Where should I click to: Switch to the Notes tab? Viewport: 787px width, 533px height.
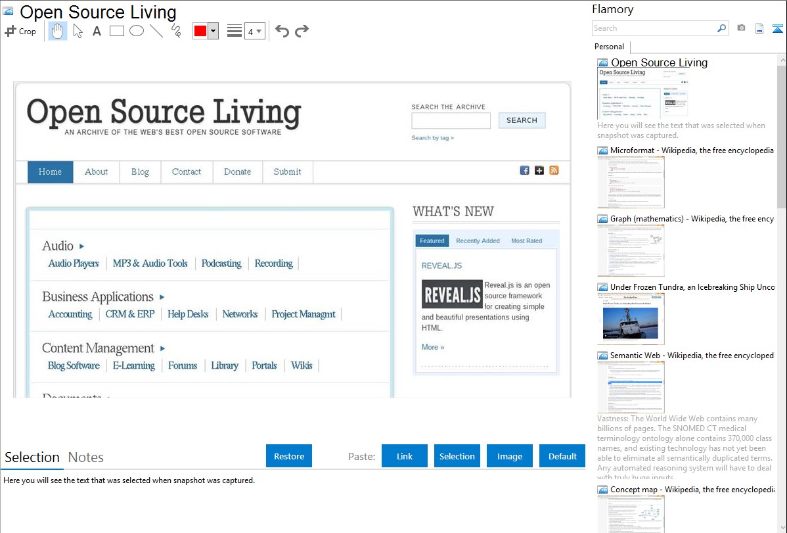click(86, 457)
